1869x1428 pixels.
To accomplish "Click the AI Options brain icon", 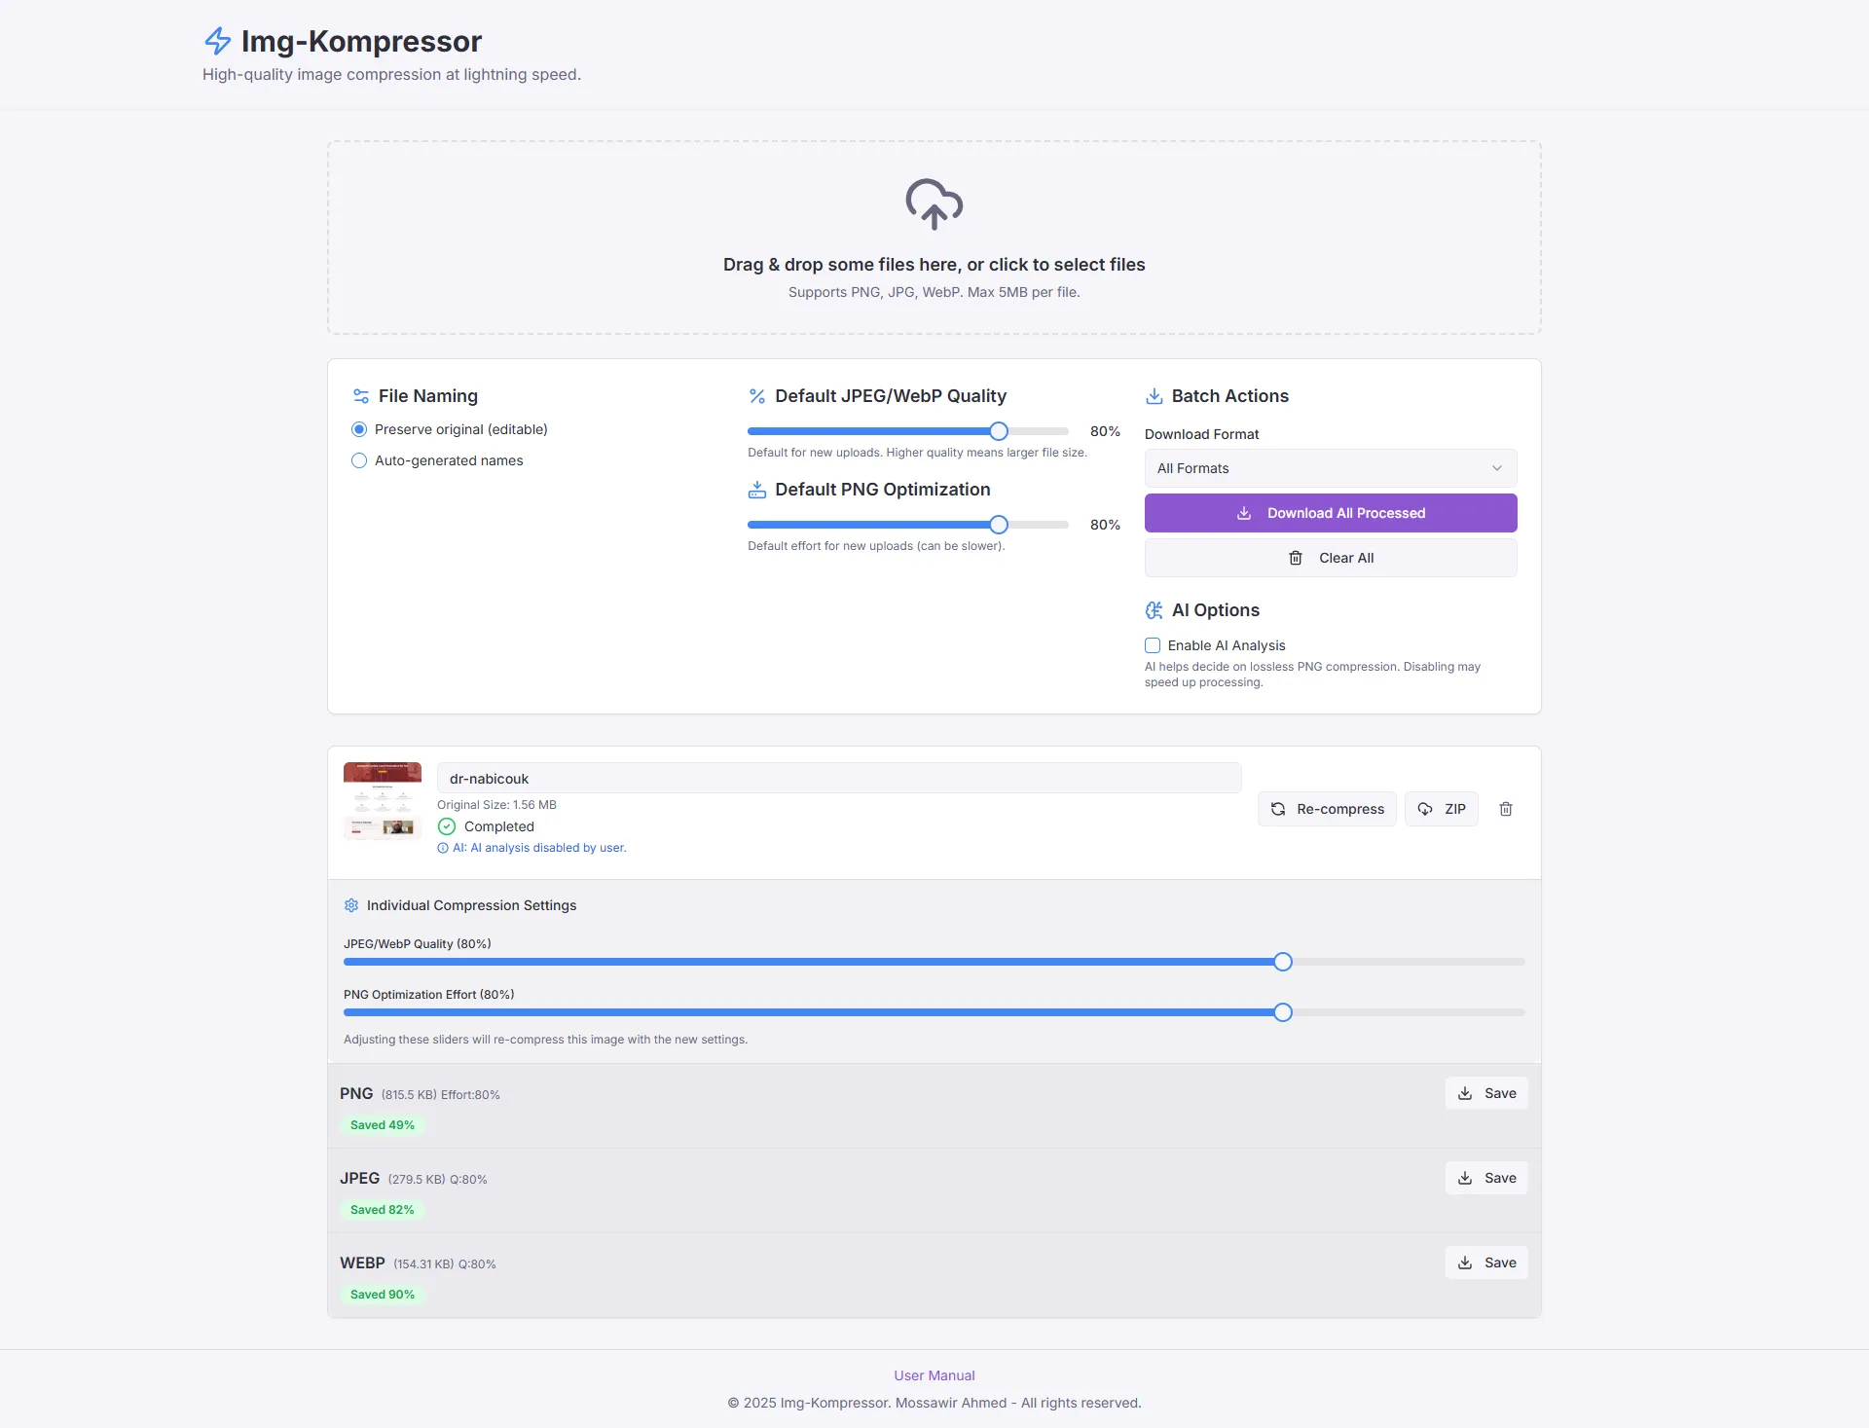I will (1154, 610).
